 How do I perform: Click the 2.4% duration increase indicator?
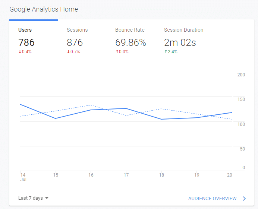tap(171, 52)
